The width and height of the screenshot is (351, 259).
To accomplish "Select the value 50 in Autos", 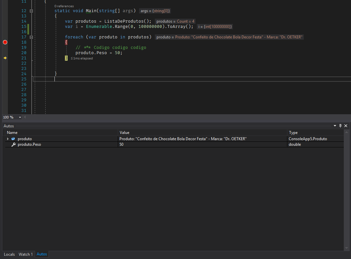I will (121, 144).
